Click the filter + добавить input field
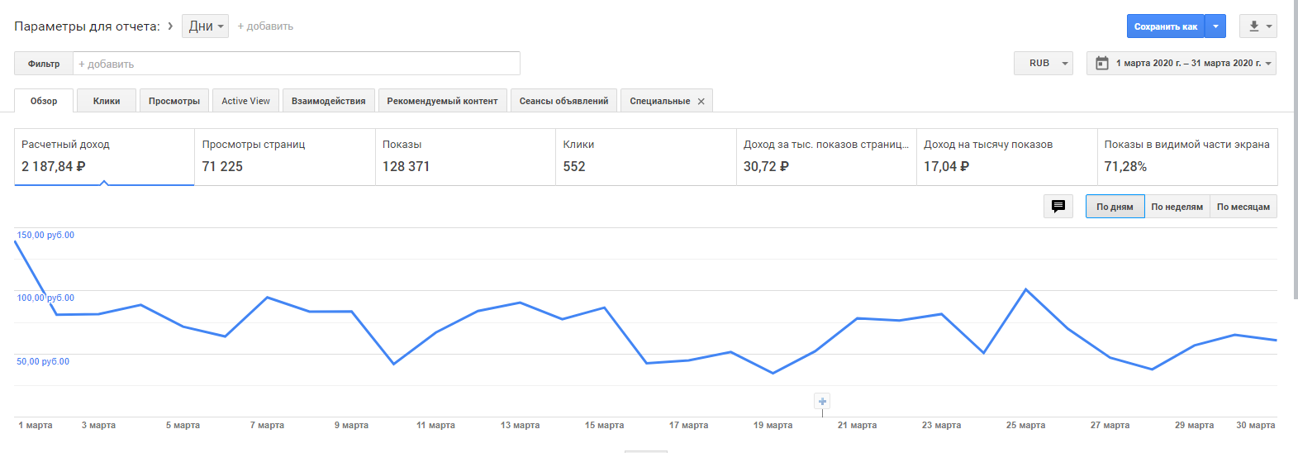 pyautogui.click(x=296, y=64)
